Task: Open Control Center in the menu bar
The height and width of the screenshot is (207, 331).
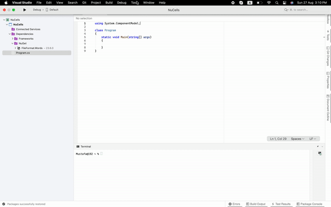Action: [285, 3]
